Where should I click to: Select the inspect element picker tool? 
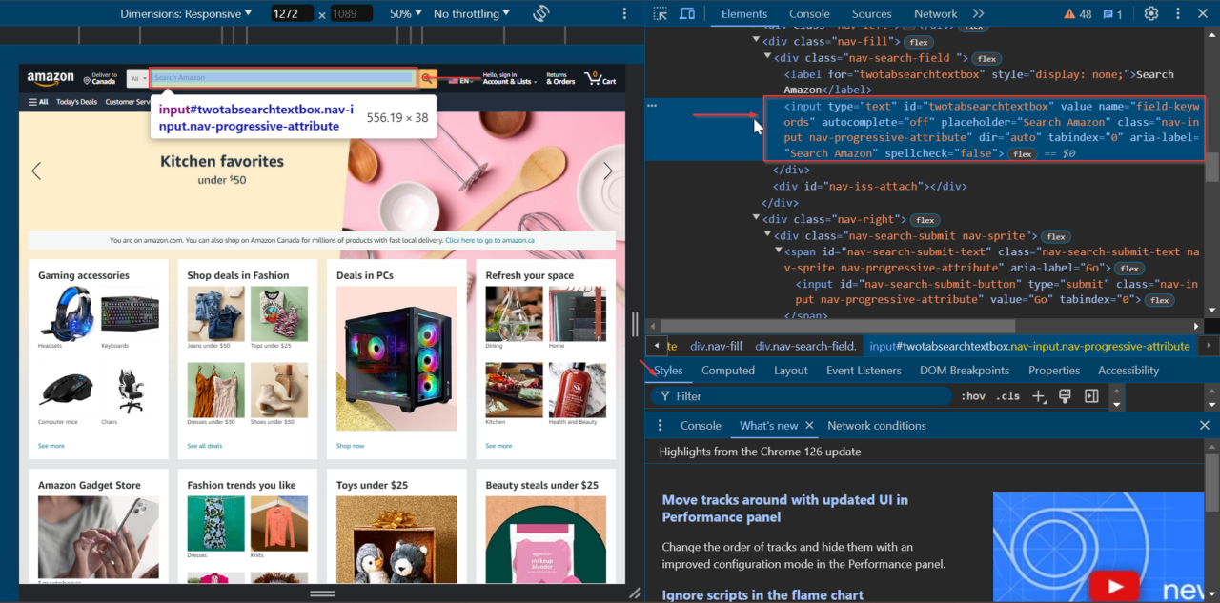(659, 13)
